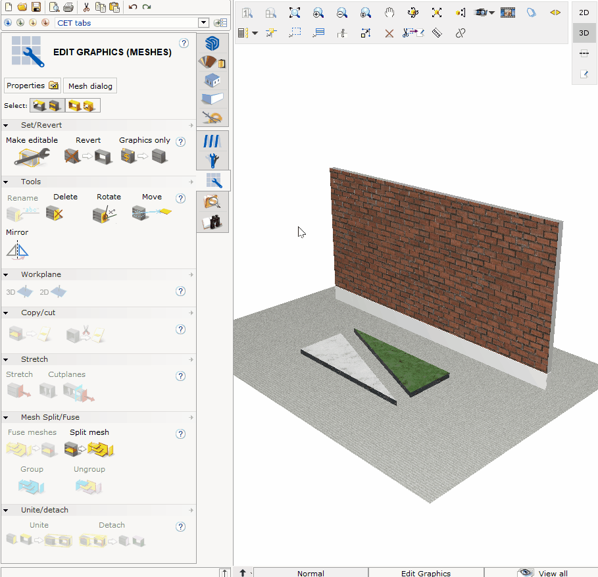Viewport: 598px width, 577px height.
Task: Click the Paste clipboard icon
Action: (114, 7)
